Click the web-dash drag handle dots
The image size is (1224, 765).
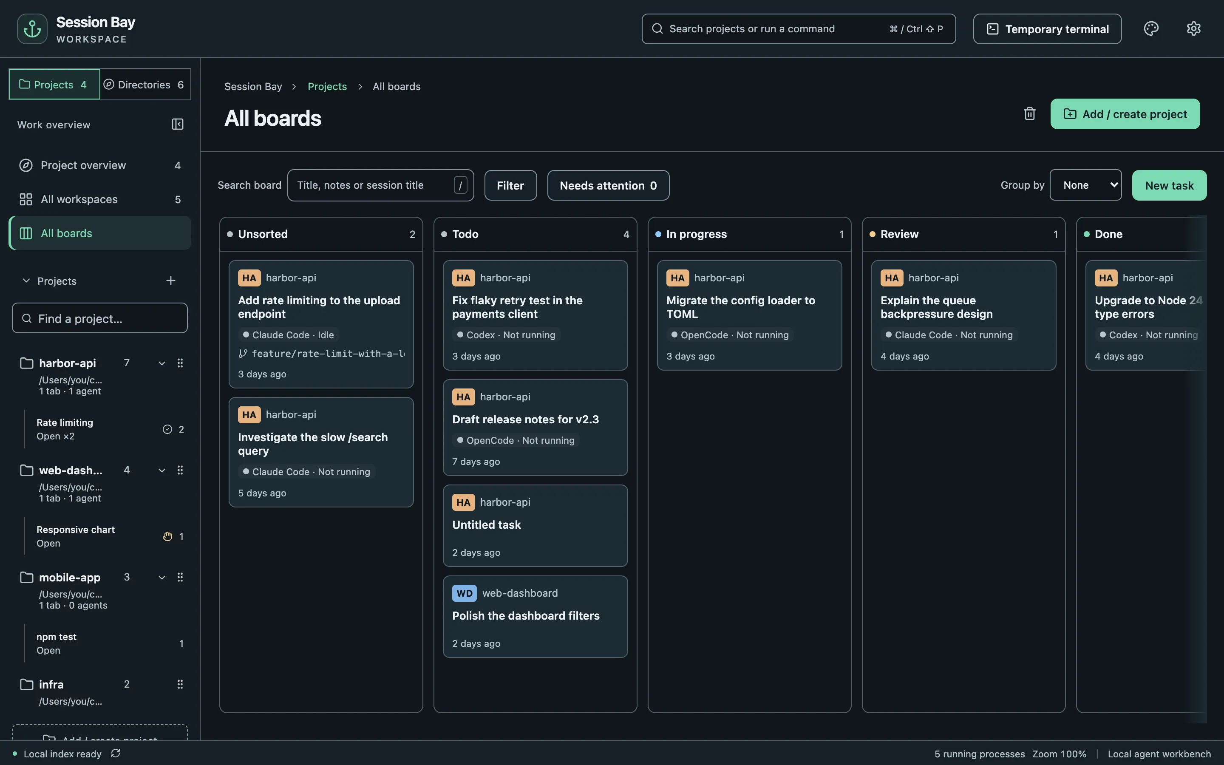click(x=180, y=470)
